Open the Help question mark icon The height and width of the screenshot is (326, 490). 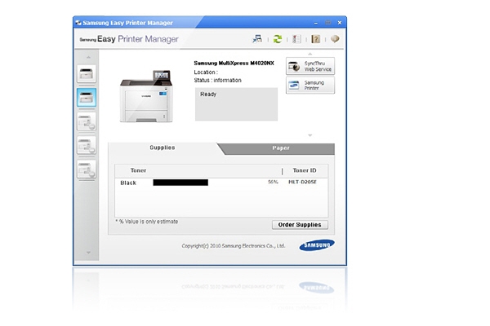[315, 39]
